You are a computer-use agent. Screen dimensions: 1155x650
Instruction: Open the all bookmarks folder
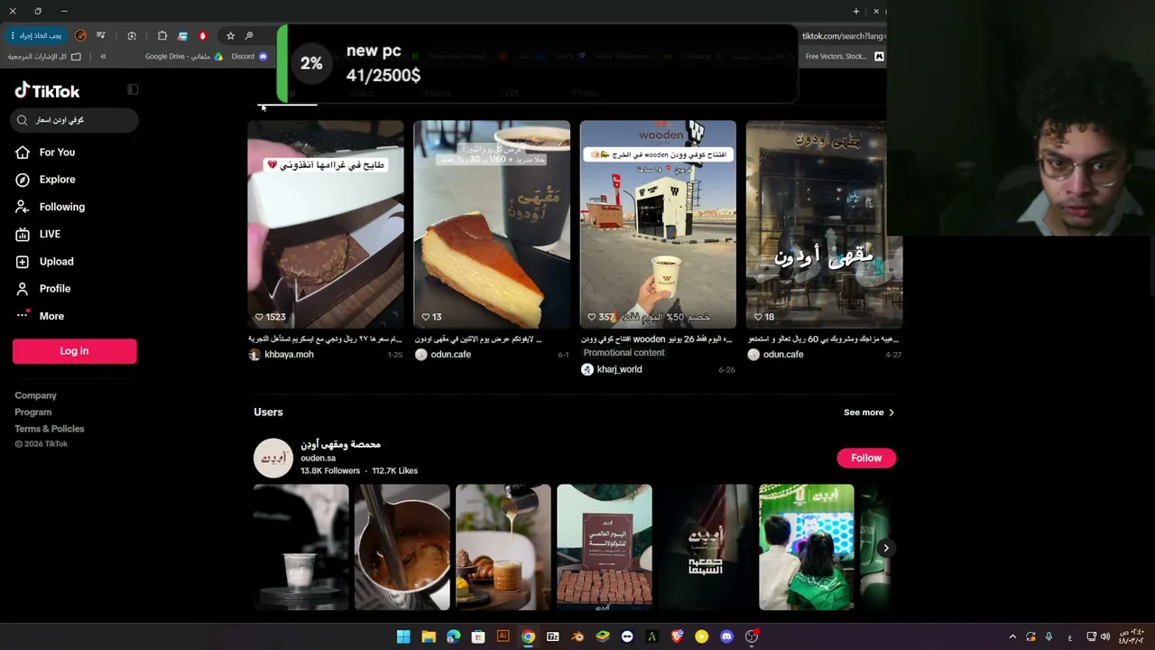pyautogui.click(x=44, y=57)
